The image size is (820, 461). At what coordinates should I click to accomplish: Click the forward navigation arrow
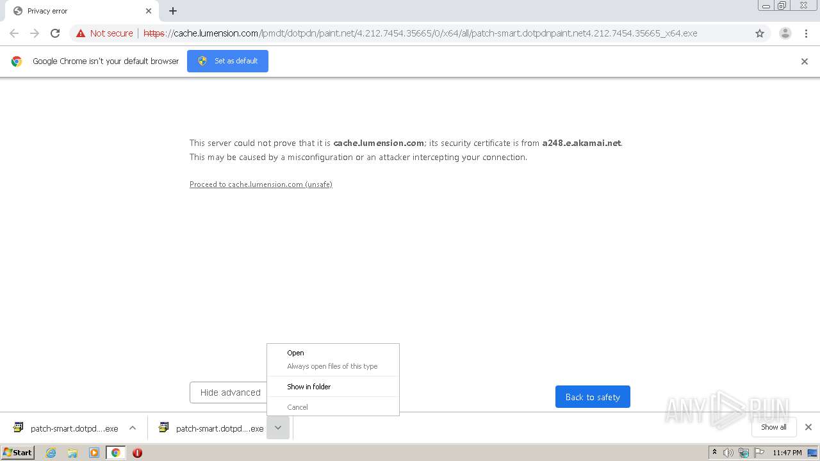35,33
